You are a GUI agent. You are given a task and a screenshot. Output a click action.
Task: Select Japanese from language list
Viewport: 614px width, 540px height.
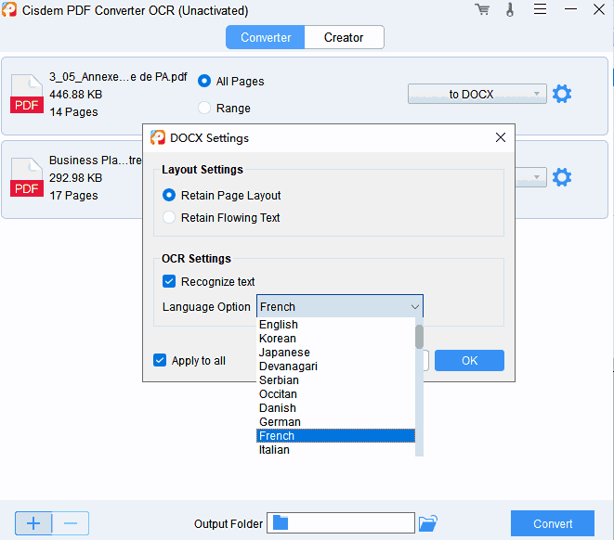coord(335,353)
